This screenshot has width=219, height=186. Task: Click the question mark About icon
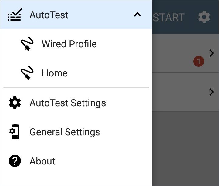(x=15, y=161)
